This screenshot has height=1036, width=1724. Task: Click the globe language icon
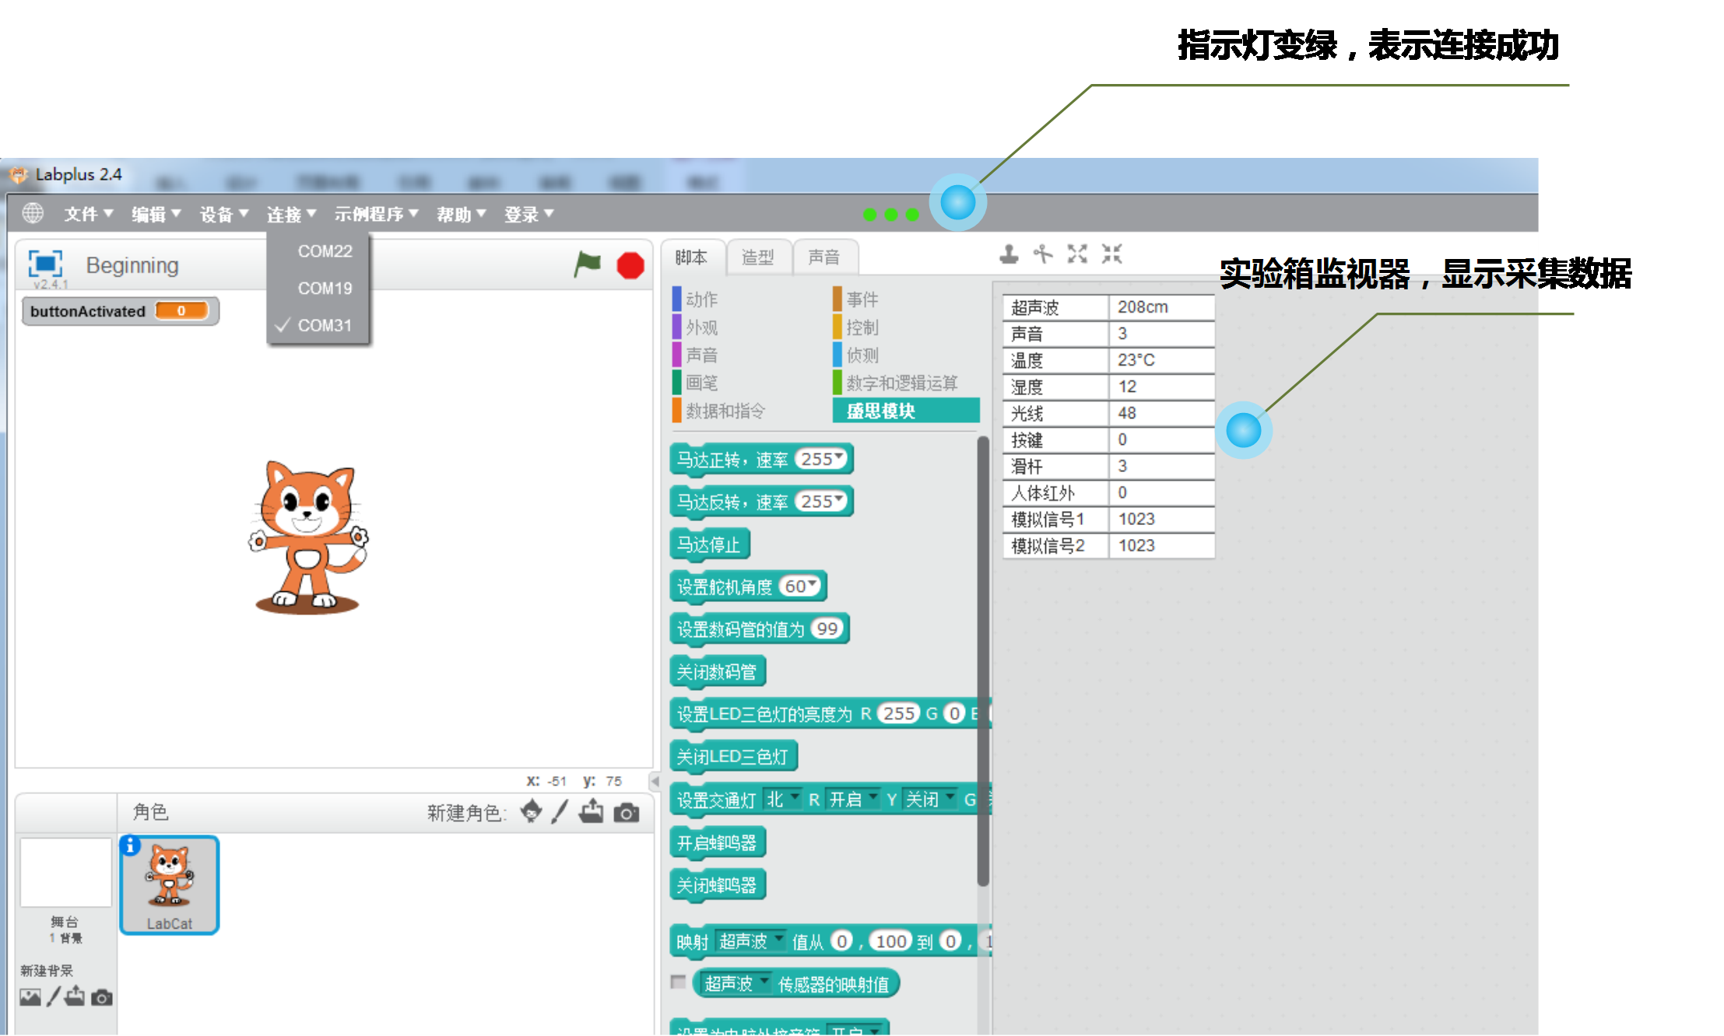[33, 212]
